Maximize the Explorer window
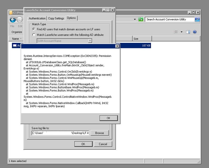This screenshot has width=209, height=168. tap(194, 13)
